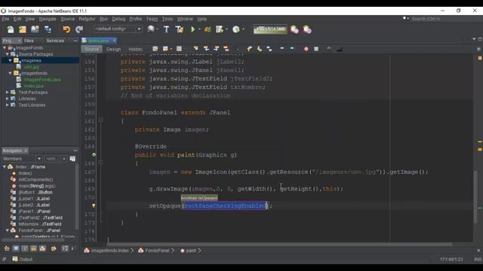483x271 pixels.
Task: Toggle the fully qualified names filter icon
Action: 54,248
